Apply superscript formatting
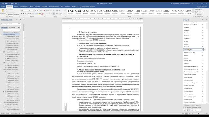 [33, 14]
